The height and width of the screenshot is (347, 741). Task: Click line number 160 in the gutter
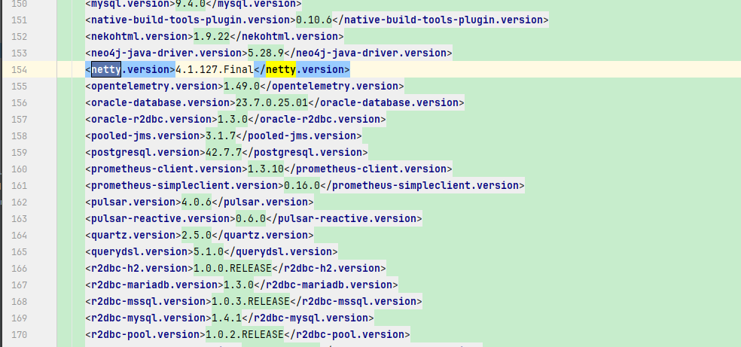tap(19, 169)
